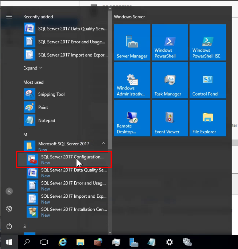
Task: Launch Paint from Most used
Action: (65, 107)
